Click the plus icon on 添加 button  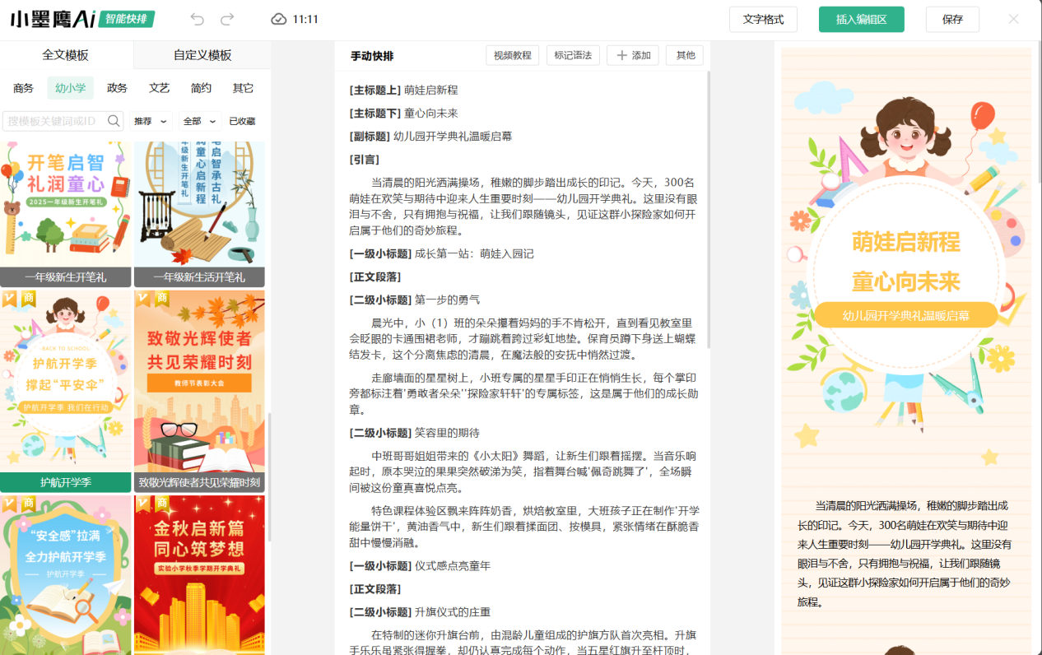(622, 55)
